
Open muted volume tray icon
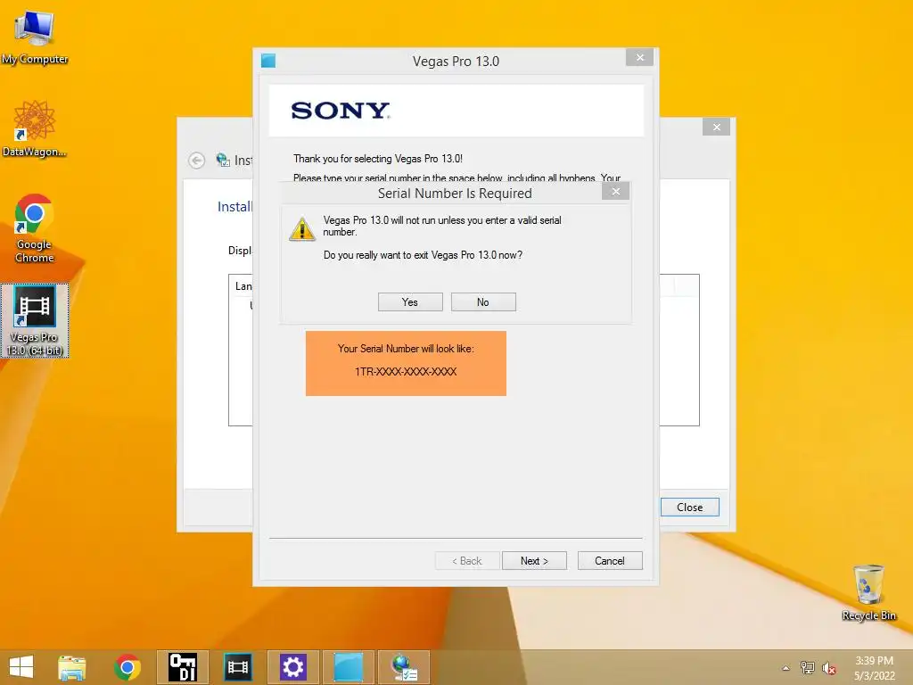point(828,668)
